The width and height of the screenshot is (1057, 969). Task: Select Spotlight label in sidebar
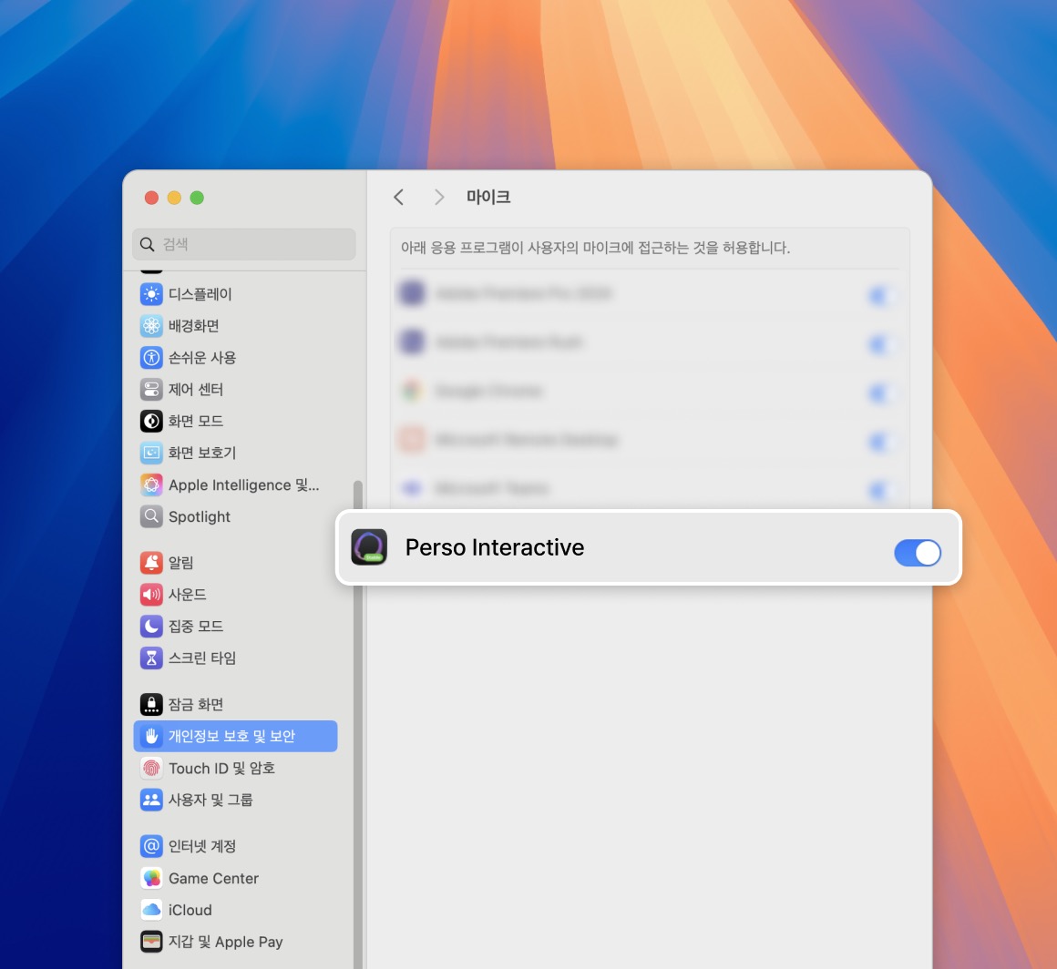tap(200, 517)
